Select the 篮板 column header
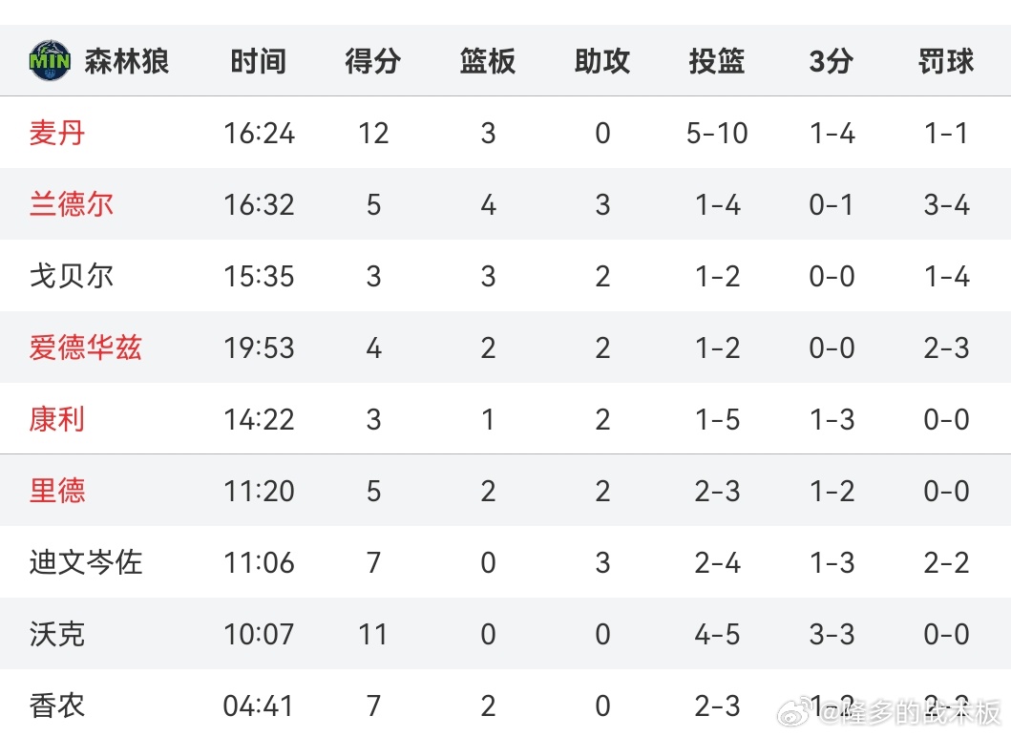This screenshot has height=737, width=1011. tap(488, 61)
